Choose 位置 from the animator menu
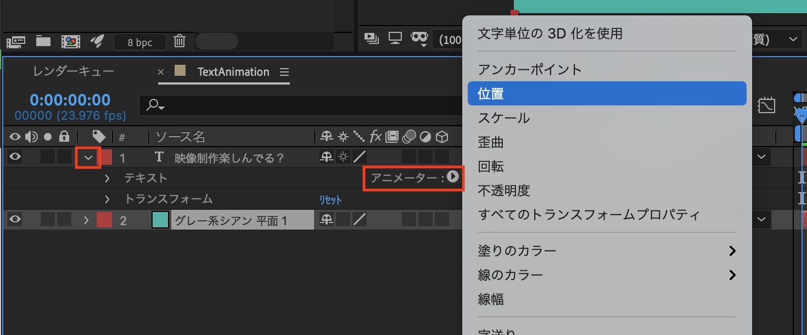The width and height of the screenshot is (807, 335). click(x=607, y=94)
